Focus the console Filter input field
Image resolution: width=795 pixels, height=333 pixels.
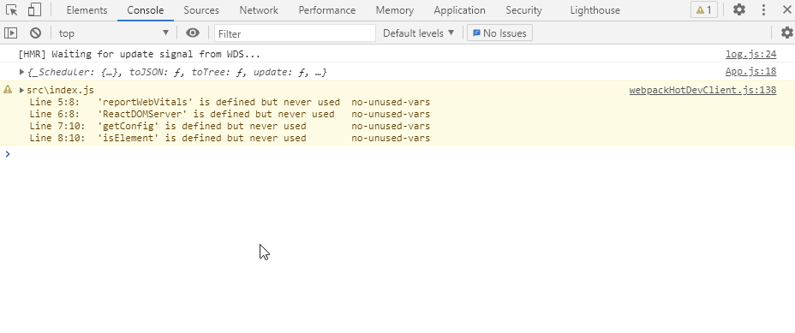click(295, 33)
